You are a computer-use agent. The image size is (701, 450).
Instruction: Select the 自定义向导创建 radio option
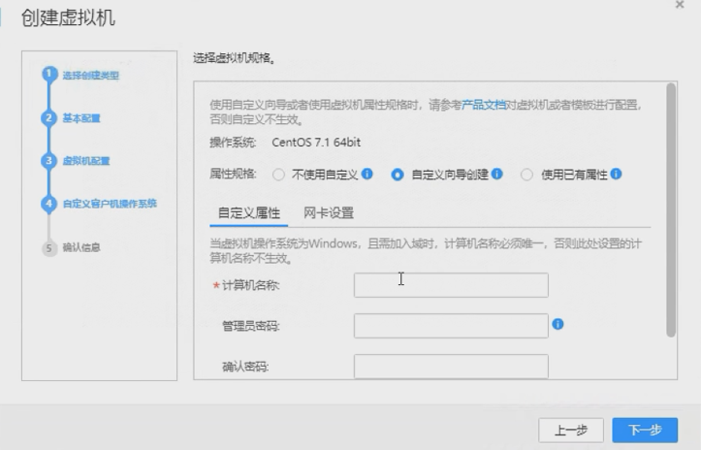coord(397,176)
